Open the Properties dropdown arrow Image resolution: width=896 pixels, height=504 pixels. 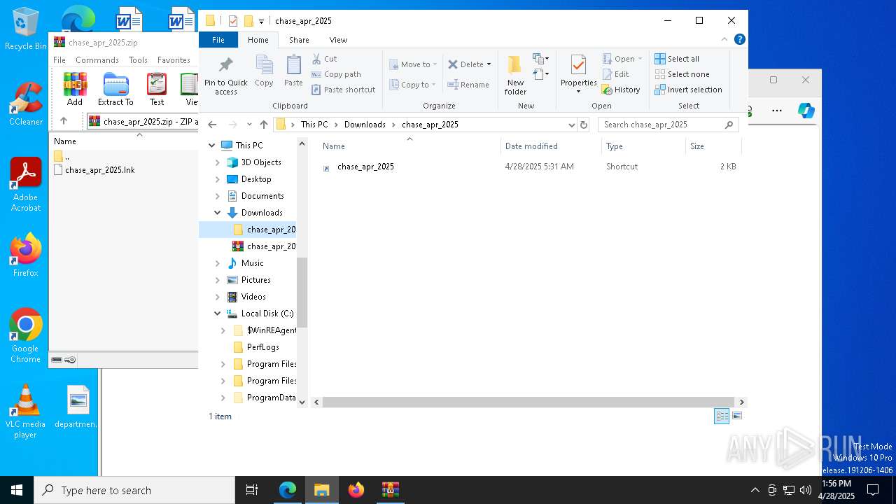(x=578, y=92)
